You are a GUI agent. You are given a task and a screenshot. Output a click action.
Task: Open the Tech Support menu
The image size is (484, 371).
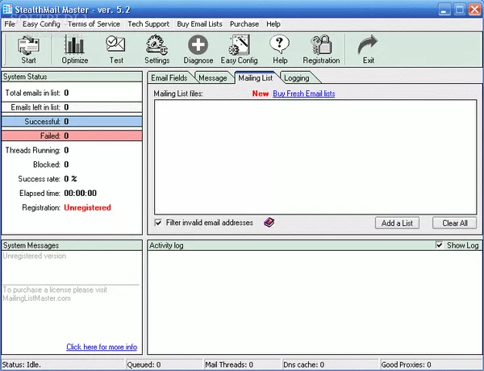point(148,24)
